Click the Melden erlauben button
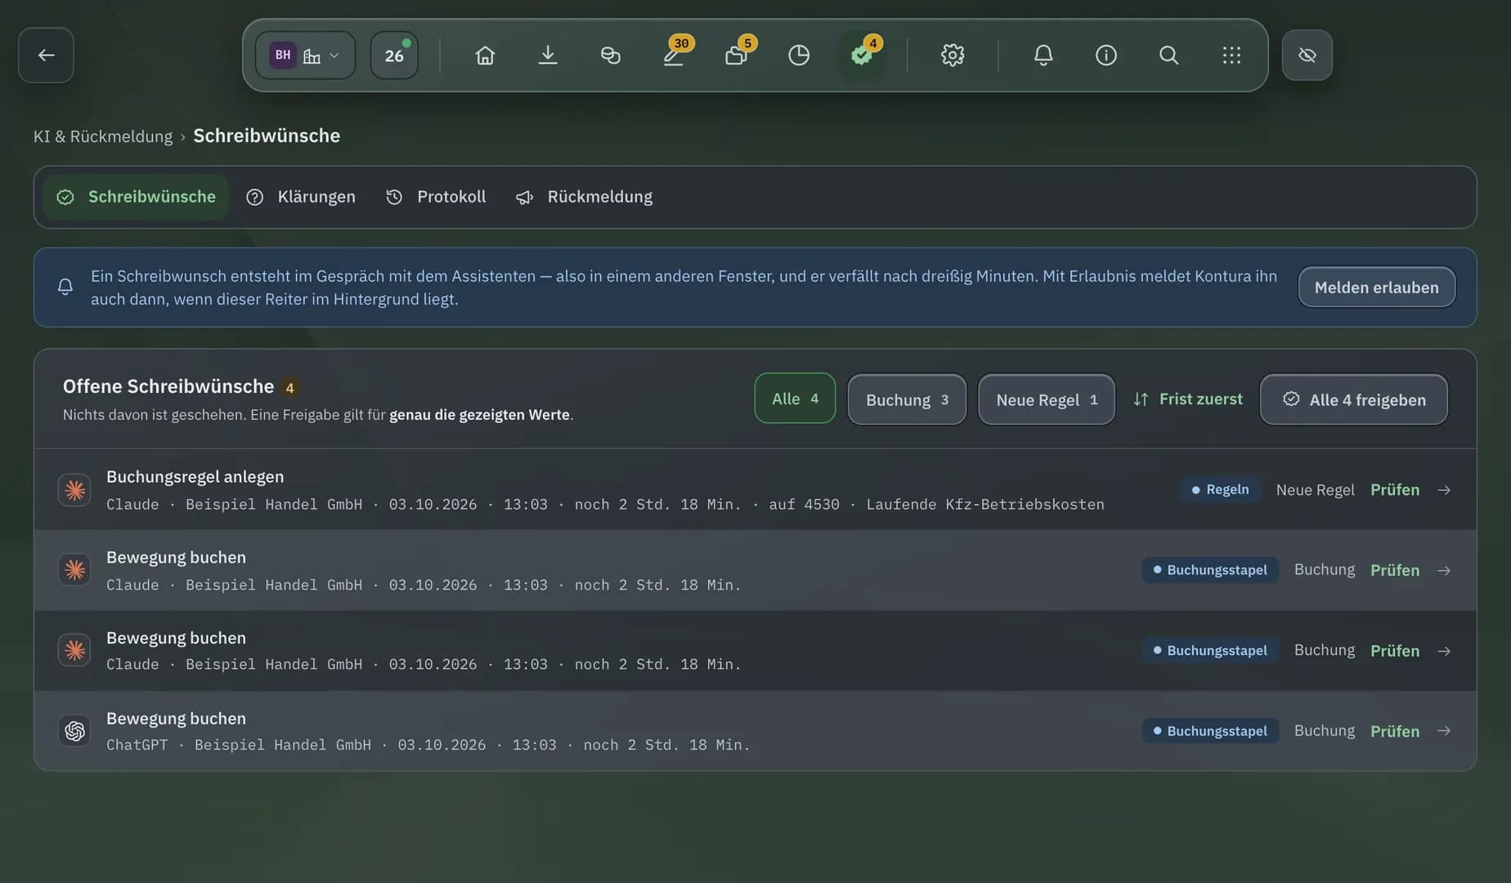 (x=1376, y=288)
